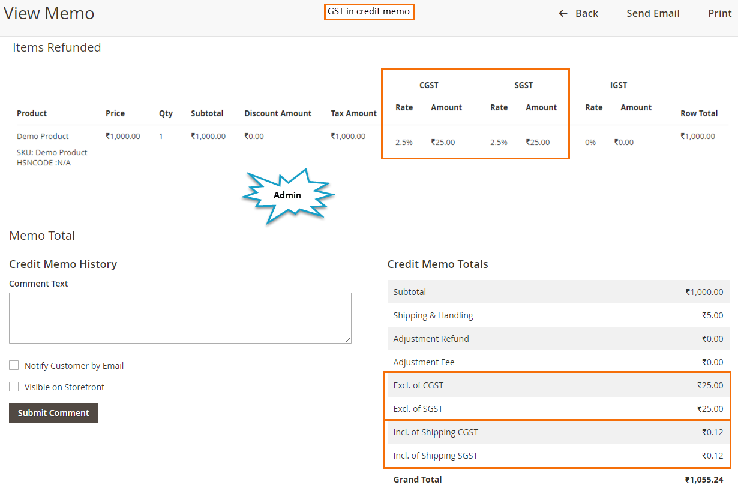
Task: Enable Notify Customer by Email checkbox
Action: tap(14, 366)
